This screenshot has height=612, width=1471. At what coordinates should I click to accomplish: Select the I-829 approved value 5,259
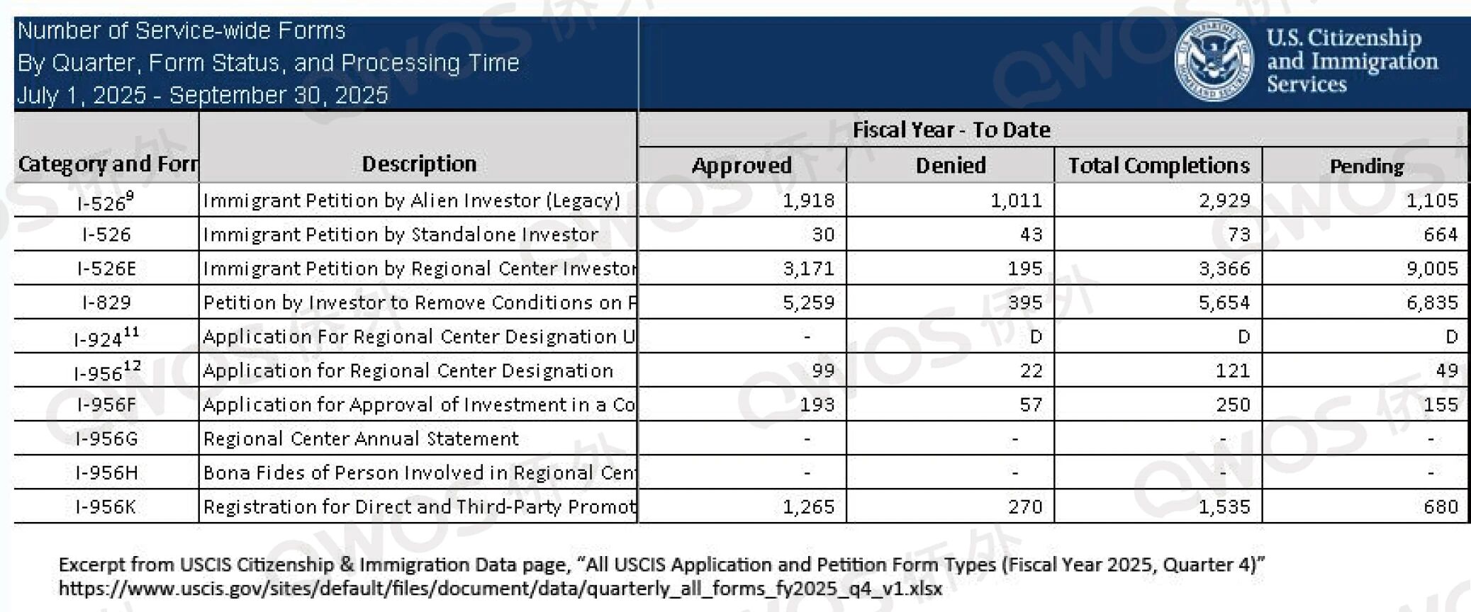[808, 302]
